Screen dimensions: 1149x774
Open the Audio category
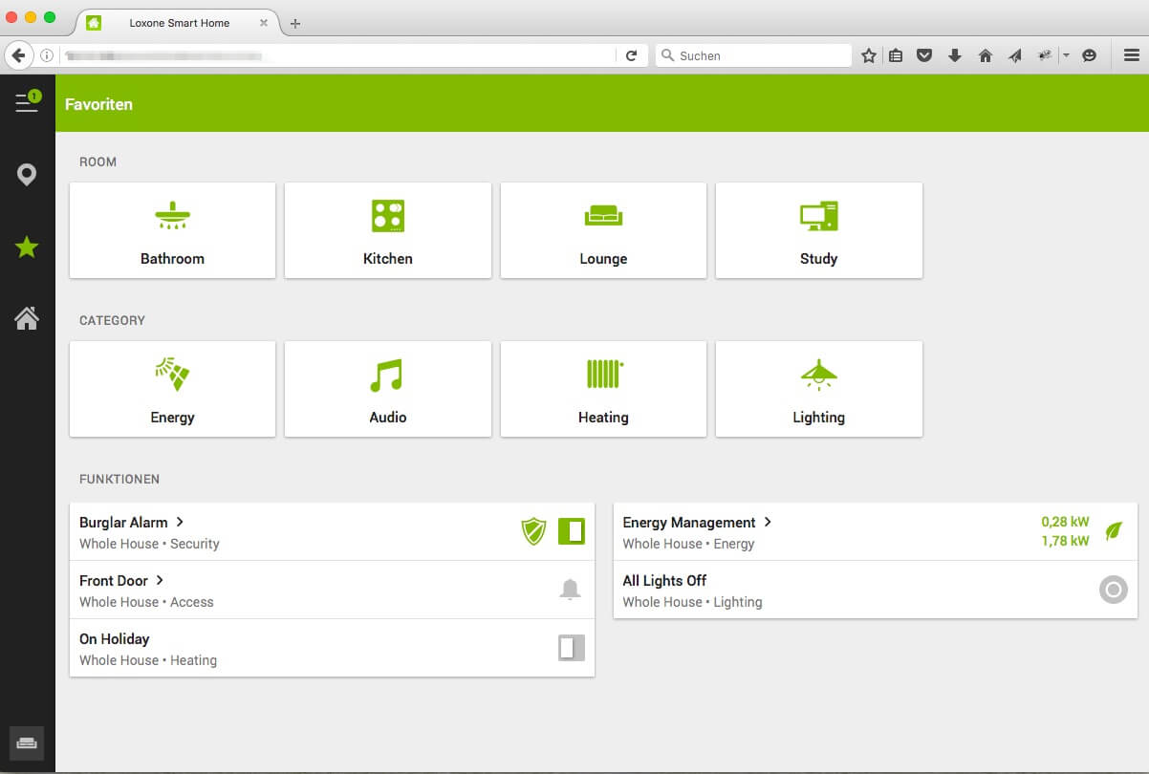[387, 389]
